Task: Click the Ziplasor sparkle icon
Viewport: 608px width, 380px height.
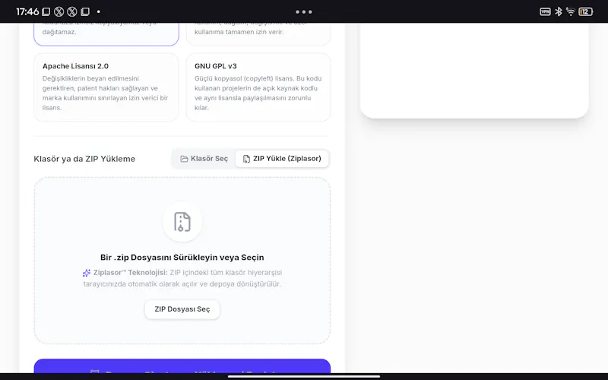Action: point(87,273)
